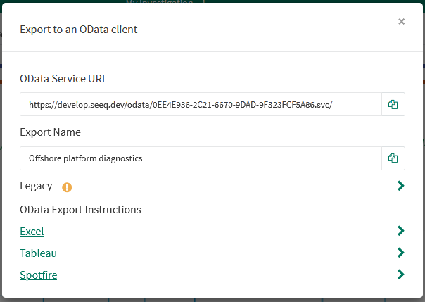Expand the Excel instructions chevron
The width and height of the screenshot is (425, 302).
pyautogui.click(x=400, y=231)
